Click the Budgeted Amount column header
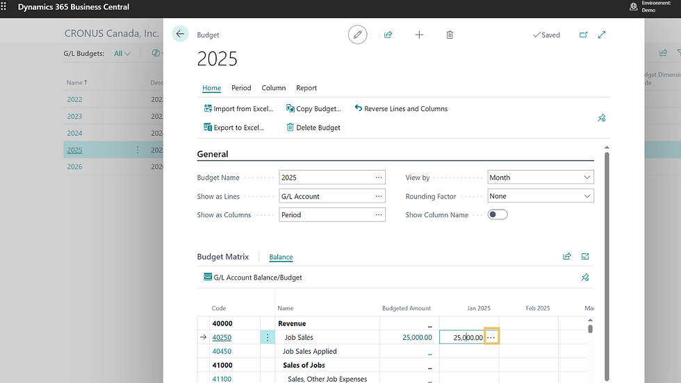Viewport: 681px width, 383px height. tap(407, 308)
